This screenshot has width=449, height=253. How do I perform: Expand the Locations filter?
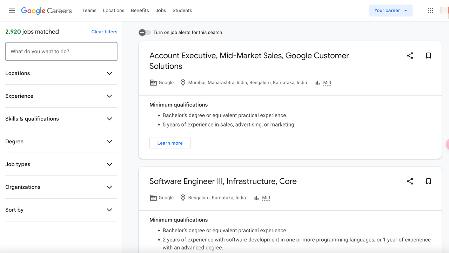[61, 73]
